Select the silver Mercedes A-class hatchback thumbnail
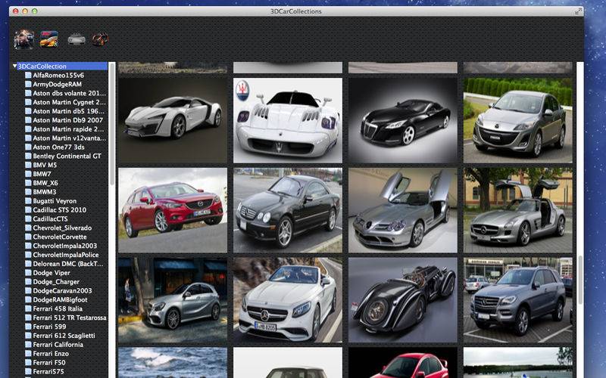The height and width of the screenshot is (378, 606). pos(173,300)
